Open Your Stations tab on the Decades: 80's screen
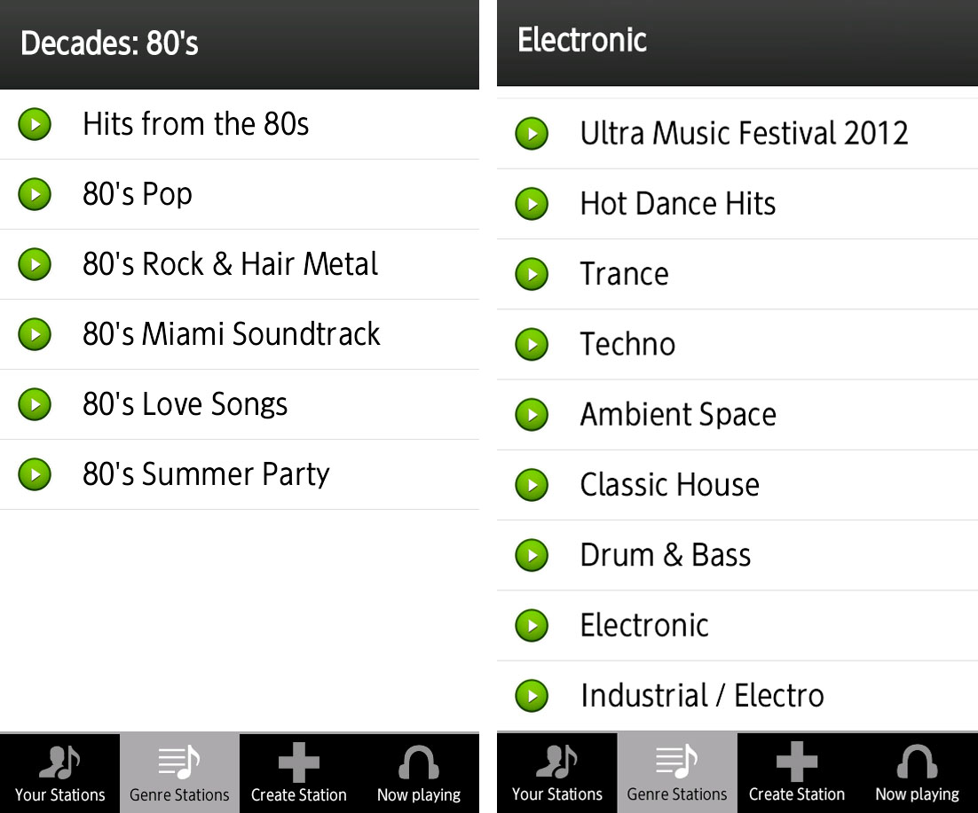Viewport: 978px width, 813px height. point(59,773)
